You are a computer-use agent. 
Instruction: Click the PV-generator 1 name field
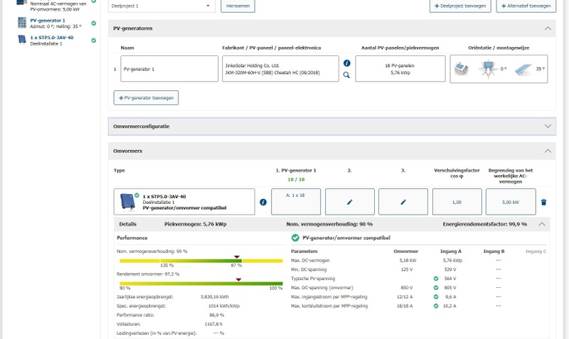(169, 70)
